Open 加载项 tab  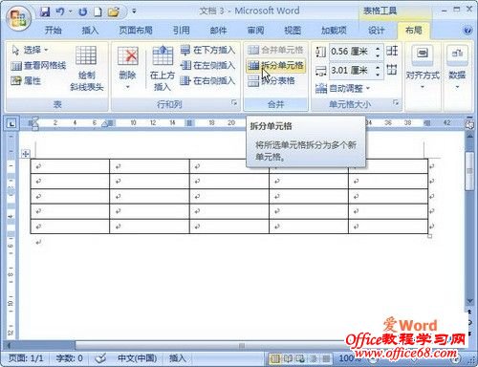pos(334,31)
